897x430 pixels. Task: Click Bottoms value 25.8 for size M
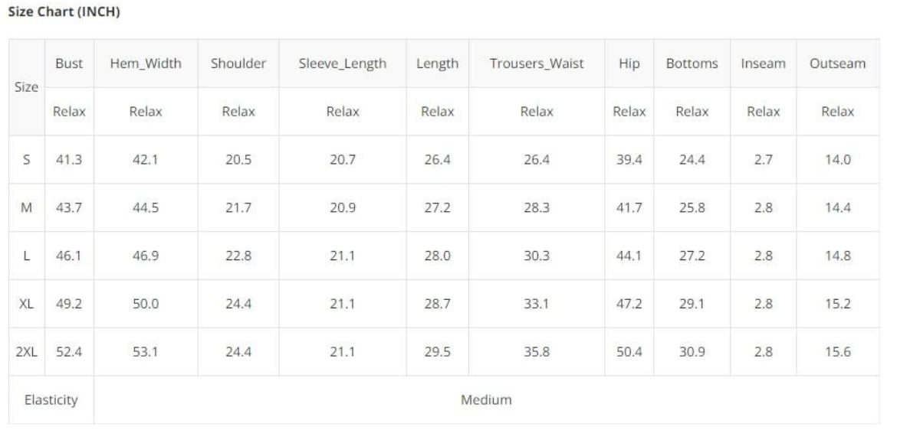tap(692, 208)
